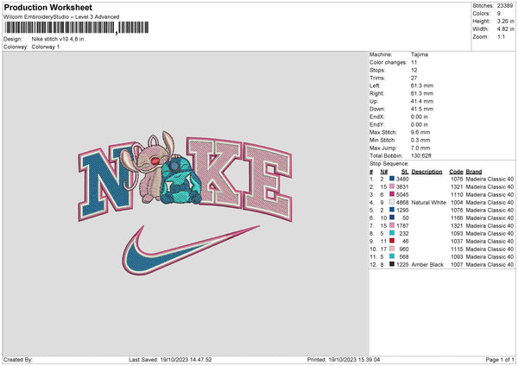
Task: Click design name 'Nike stitch v10 4,8 in'
Action: tap(58, 39)
